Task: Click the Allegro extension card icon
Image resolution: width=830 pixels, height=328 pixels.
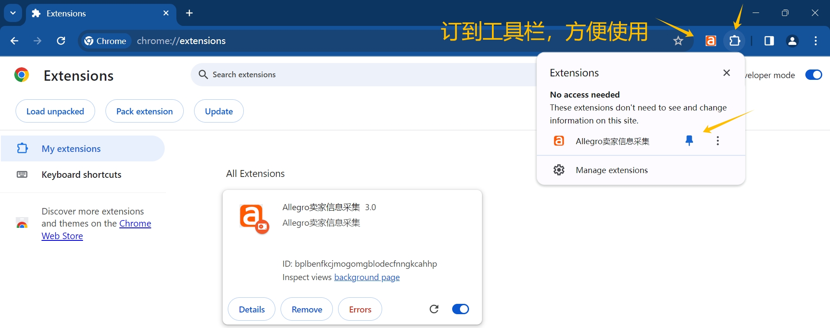Action: [255, 219]
